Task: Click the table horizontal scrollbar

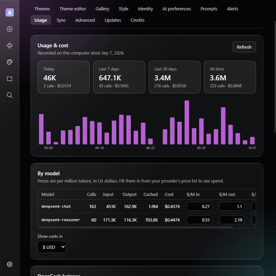Action: (x=136, y=227)
